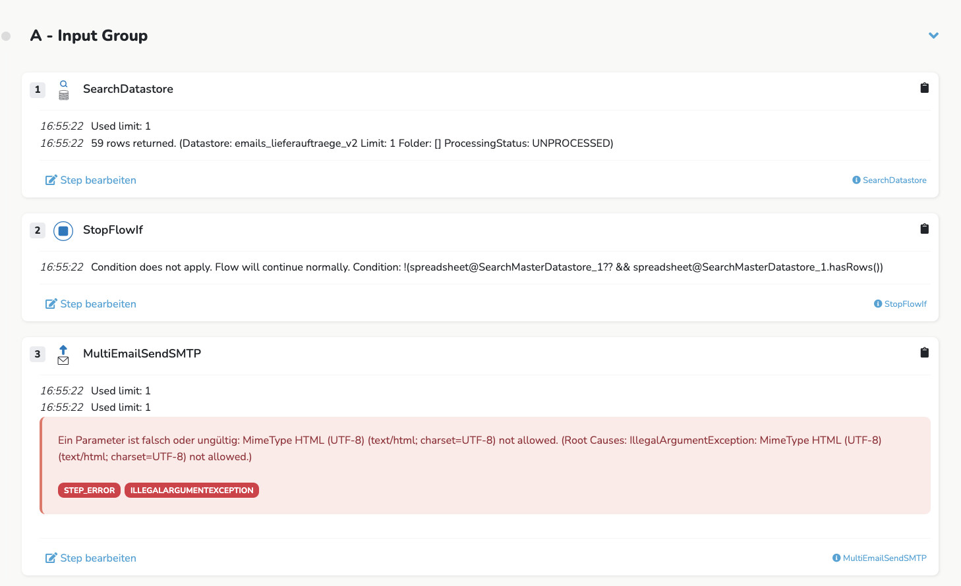This screenshot has width=961, height=586.
Task: Open the MultiEmailSendSMTP info link
Action: click(879, 558)
